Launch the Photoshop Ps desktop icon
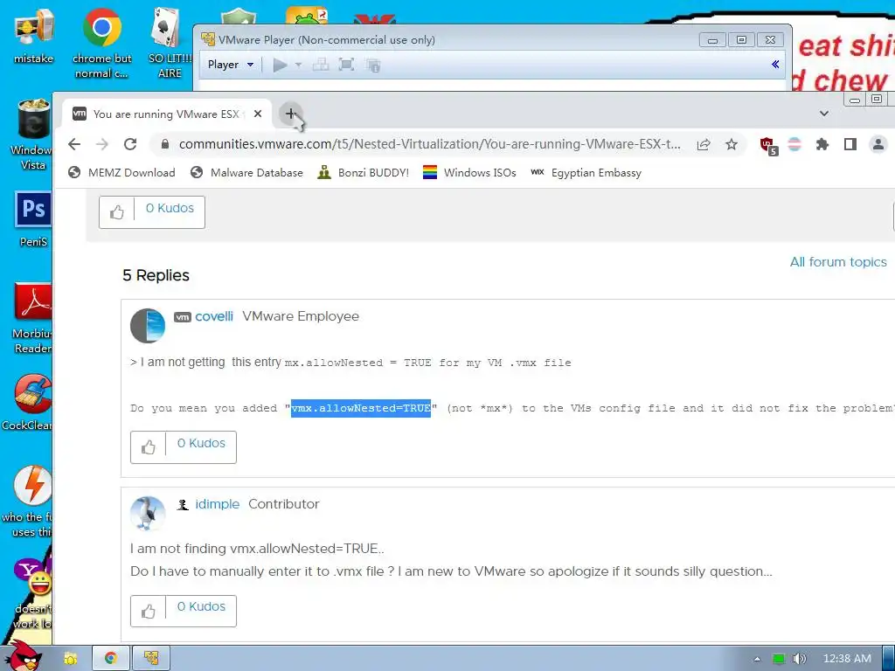The image size is (895, 671). pyautogui.click(x=33, y=219)
